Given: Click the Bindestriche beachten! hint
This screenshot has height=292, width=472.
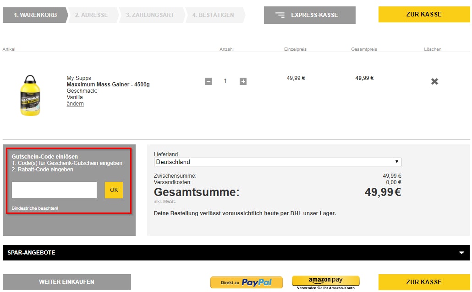Looking at the screenshot, I should point(35,208).
